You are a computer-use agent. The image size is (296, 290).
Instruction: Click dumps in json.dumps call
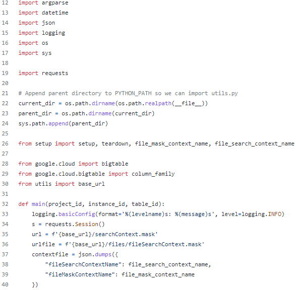[x=103, y=254]
